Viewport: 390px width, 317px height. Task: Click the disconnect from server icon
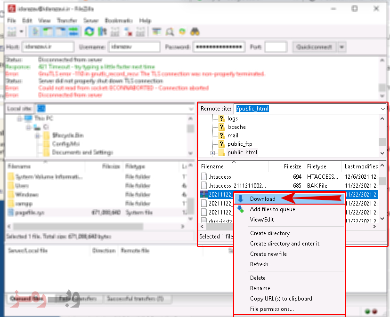click(128, 32)
